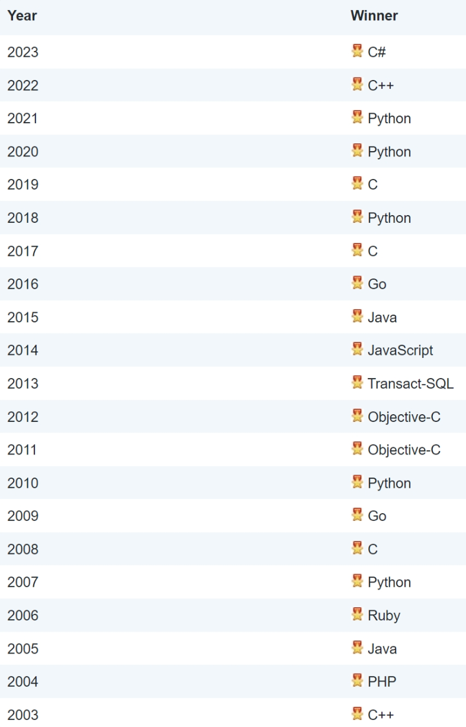Click the Python winner text for 2021
The width and height of the screenshot is (466, 727).
389,119
